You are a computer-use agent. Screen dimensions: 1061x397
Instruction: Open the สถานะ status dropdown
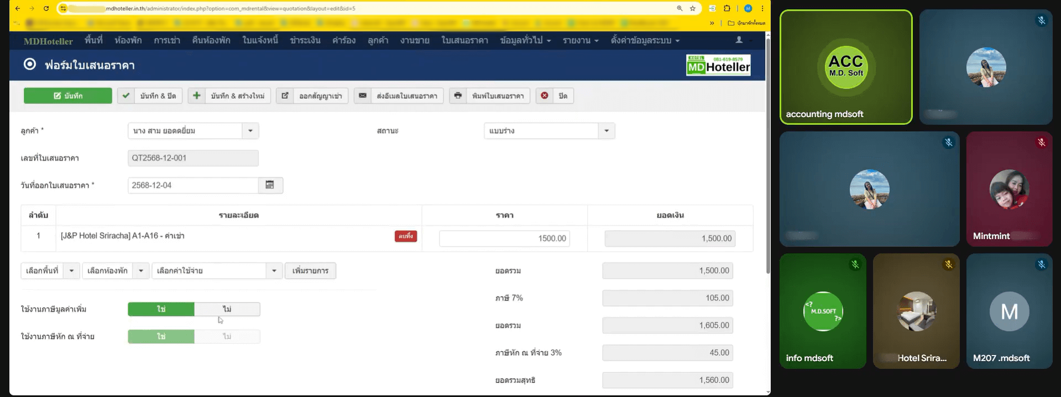(x=607, y=131)
